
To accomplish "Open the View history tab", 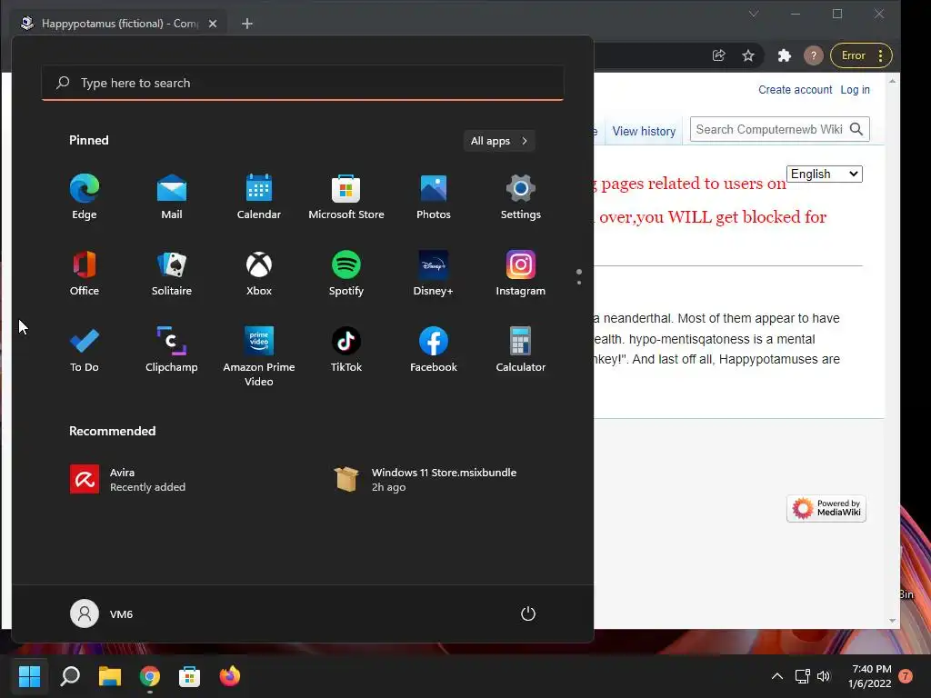I will click(x=644, y=131).
